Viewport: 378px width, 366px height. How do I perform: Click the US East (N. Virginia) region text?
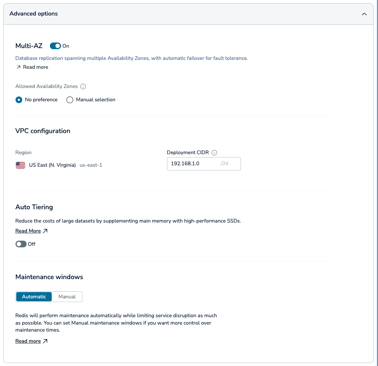(52, 165)
